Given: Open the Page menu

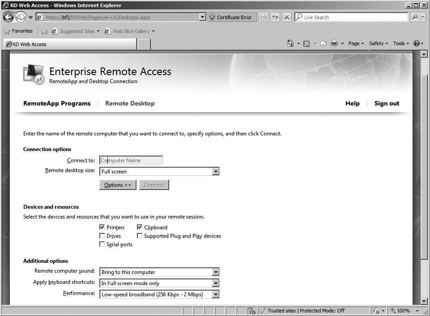Looking at the screenshot, I should click(356, 43).
